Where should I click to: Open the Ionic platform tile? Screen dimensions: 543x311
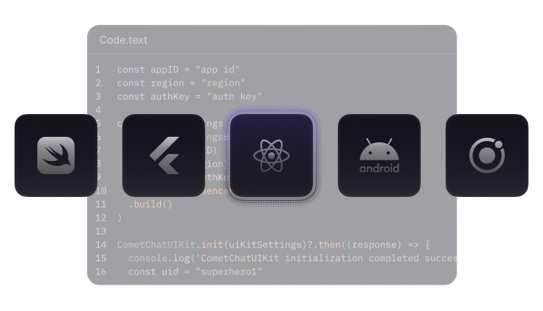(x=487, y=155)
